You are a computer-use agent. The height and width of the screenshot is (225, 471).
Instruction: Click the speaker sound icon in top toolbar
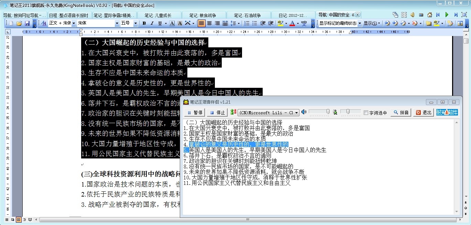[412, 15]
